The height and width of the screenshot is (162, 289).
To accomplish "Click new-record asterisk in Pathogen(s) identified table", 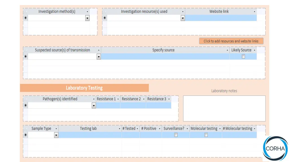I will coord(25,105).
